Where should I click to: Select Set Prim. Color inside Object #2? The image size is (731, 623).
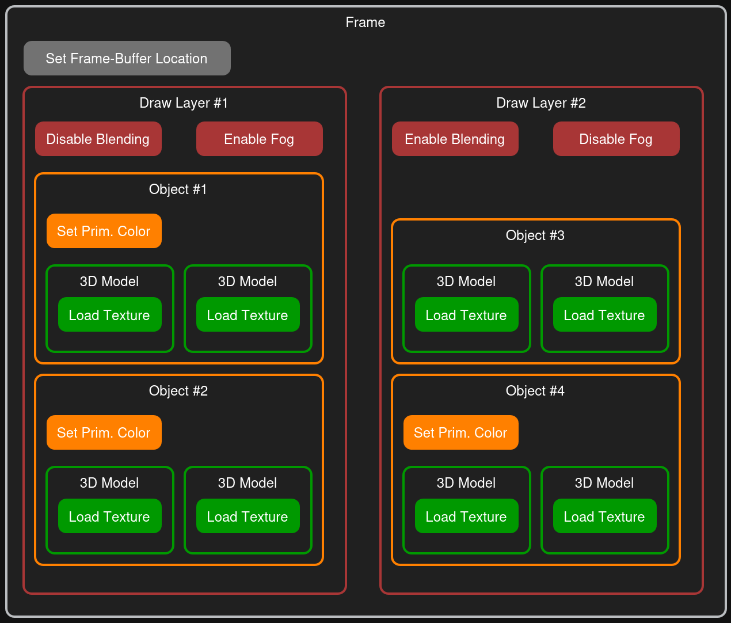[104, 432]
